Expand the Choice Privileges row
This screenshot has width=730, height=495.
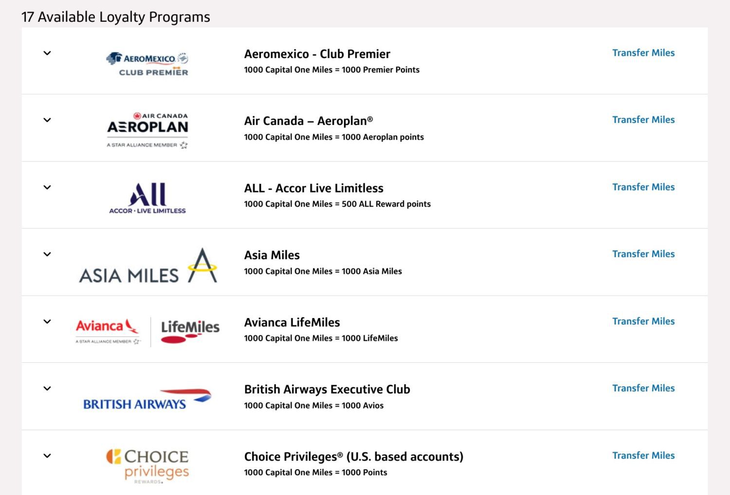pyautogui.click(x=47, y=456)
